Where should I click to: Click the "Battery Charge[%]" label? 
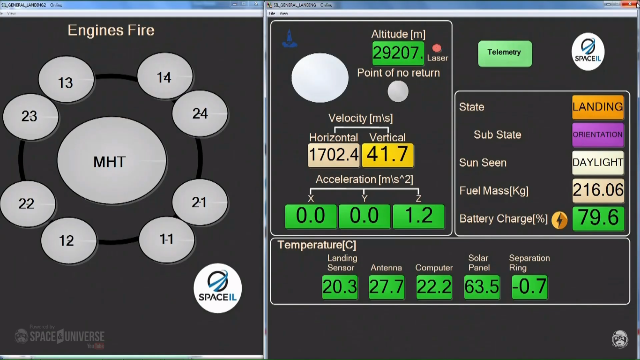pyautogui.click(x=504, y=219)
